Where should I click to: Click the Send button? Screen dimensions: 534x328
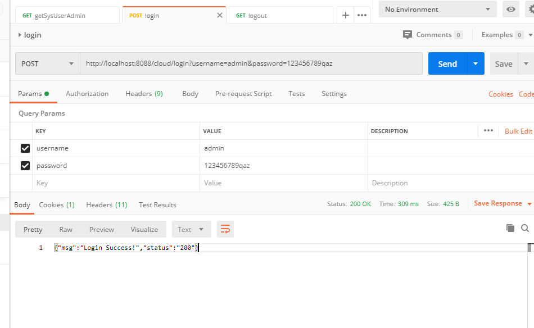click(x=447, y=63)
